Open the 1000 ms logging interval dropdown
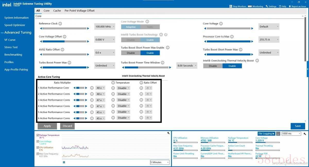This screenshot has height=167, width=309. pos(291,134)
